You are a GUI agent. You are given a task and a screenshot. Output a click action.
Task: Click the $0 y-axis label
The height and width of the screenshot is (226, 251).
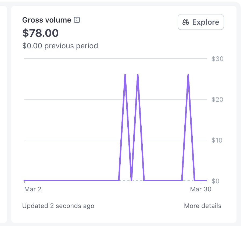click(215, 181)
